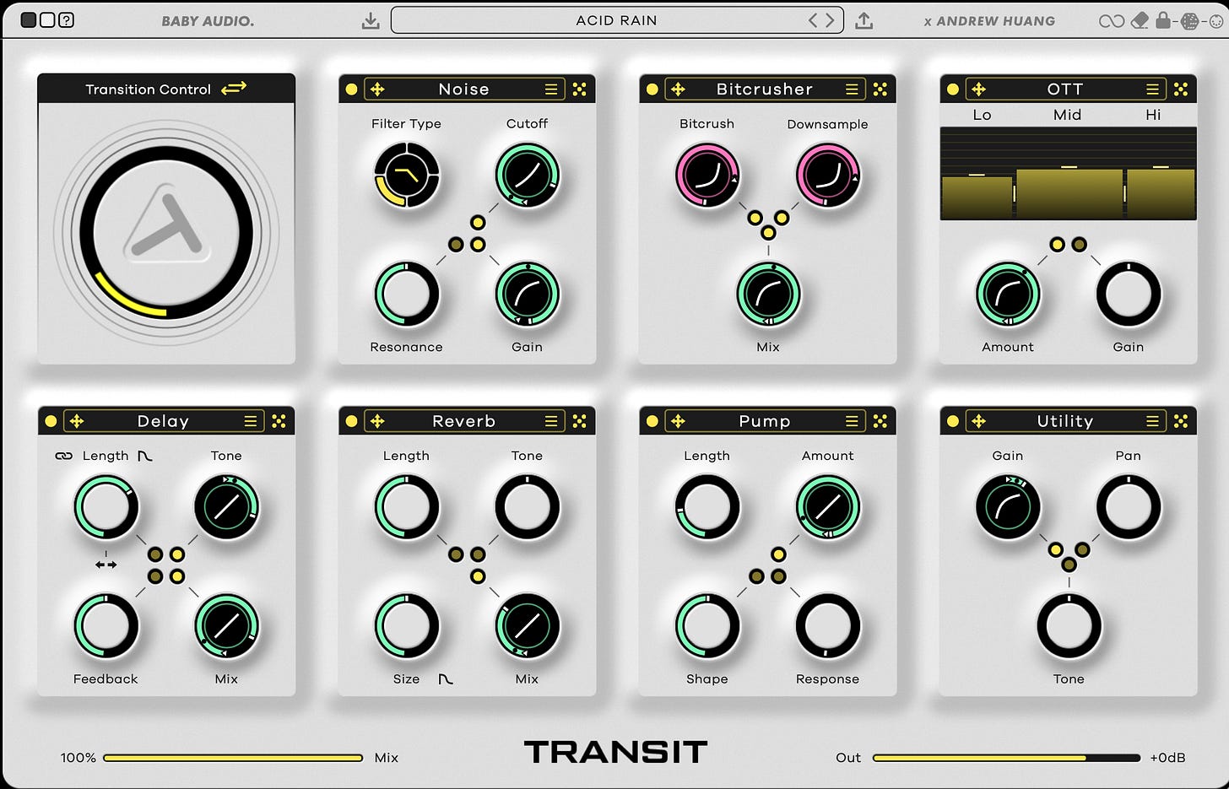The height and width of the screenshot is (789, 1229).
Task: Go to next preset with right arrow
Action: [830, 20]
